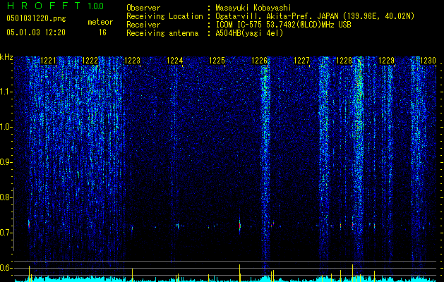Click the 0.7 kHz axis label
The image size is (444, 282).
6,233
